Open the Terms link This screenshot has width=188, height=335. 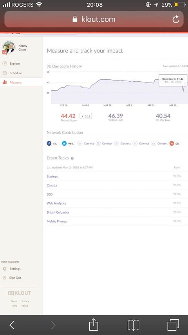tap(14, 301)
